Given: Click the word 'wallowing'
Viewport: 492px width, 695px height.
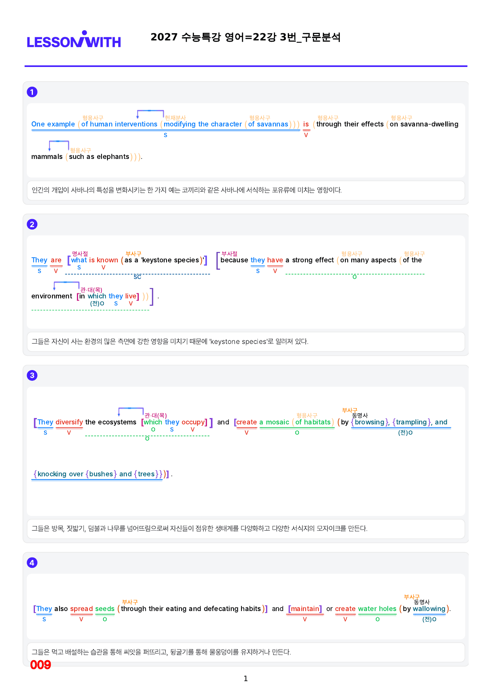Looking at the screenshot, I should click(429, 609).
